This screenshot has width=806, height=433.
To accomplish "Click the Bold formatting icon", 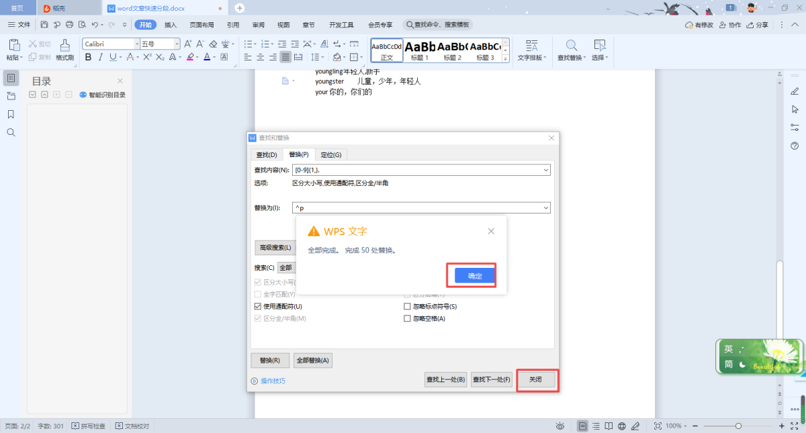I will tap(89, 57).
